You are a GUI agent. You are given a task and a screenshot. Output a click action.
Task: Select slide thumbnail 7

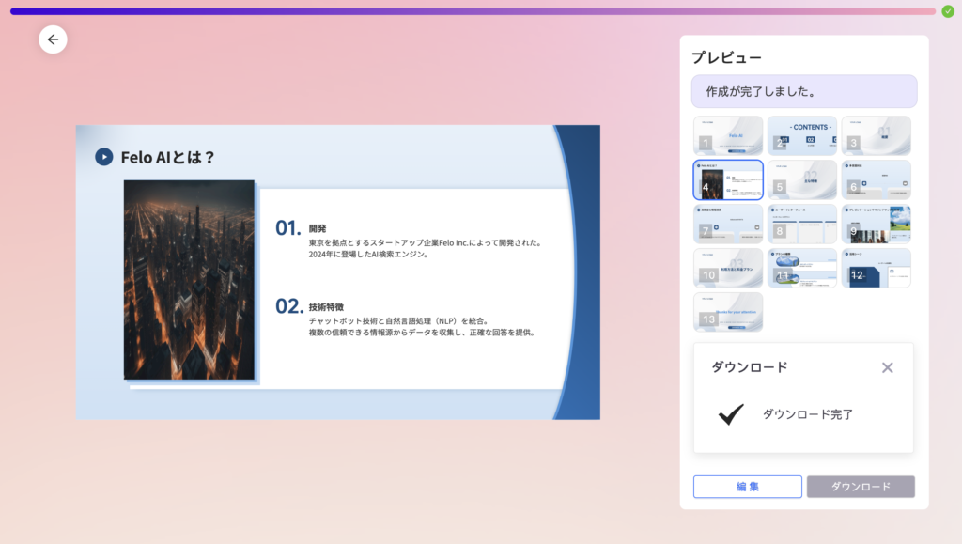point(728,224)
